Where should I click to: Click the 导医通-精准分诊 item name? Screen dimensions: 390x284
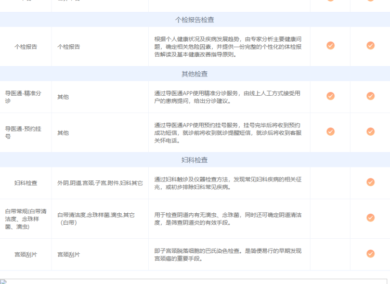[23, 97]
